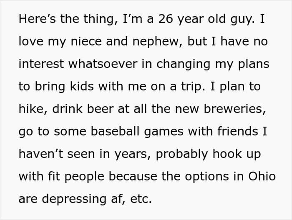The height and width of the screenshot is (220, 292).
Task: Select the word "niece"
Action: tap(86, 41)
